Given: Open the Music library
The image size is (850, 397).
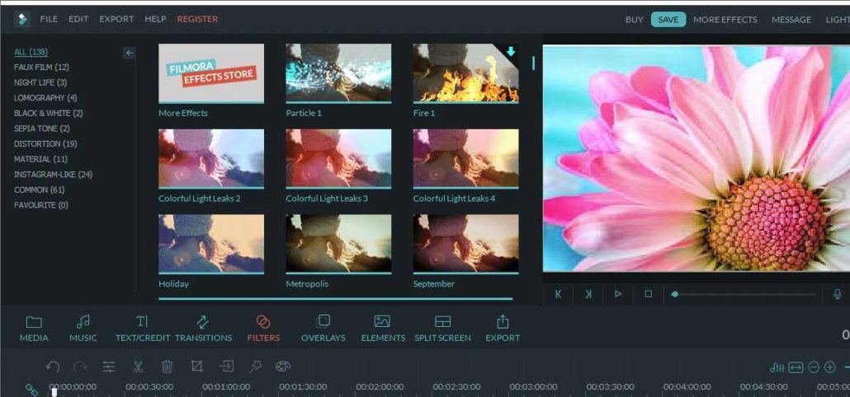Looking at the screenshot, I should 83,328.
